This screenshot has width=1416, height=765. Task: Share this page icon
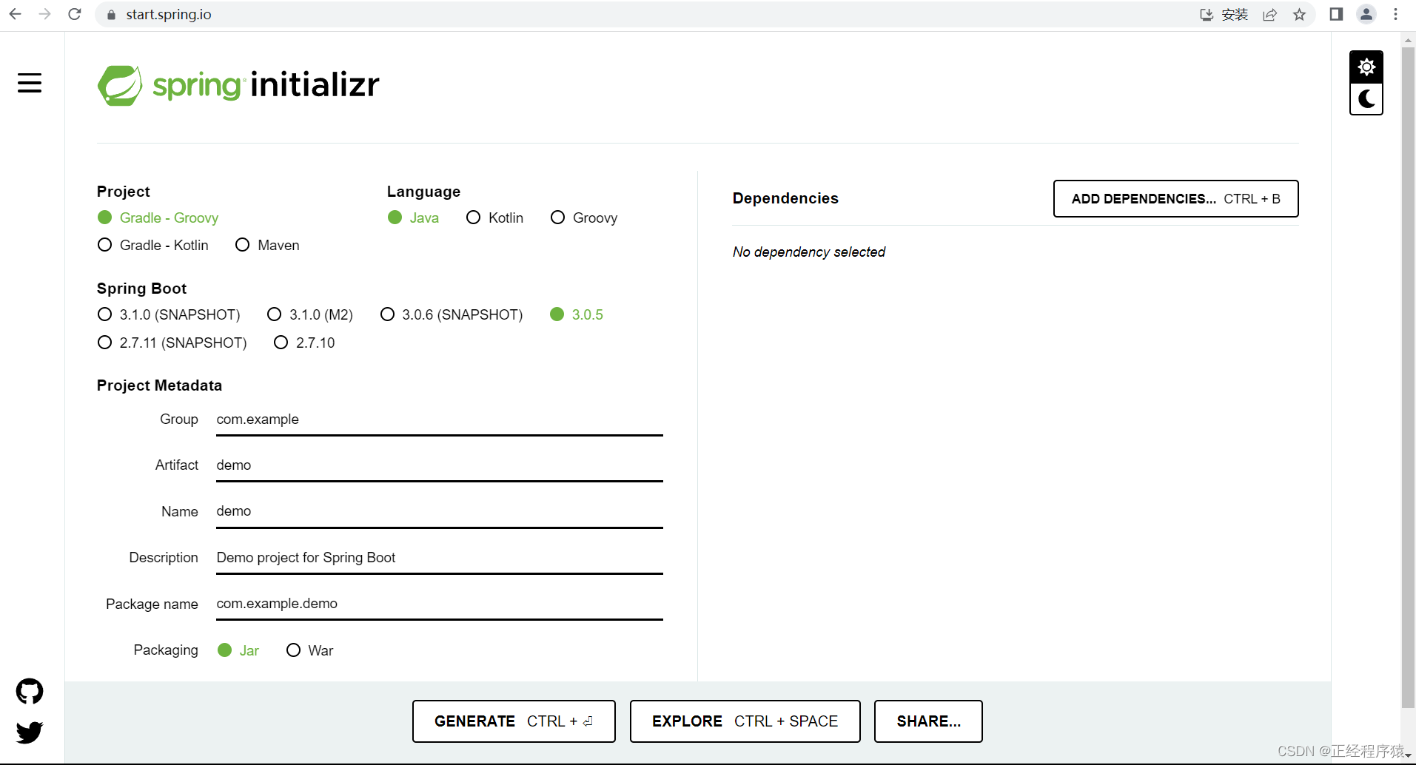click(x=1270, y=15)
